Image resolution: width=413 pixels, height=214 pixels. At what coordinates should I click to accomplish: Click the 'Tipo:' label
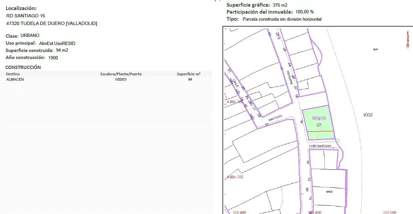click(232, 19)
